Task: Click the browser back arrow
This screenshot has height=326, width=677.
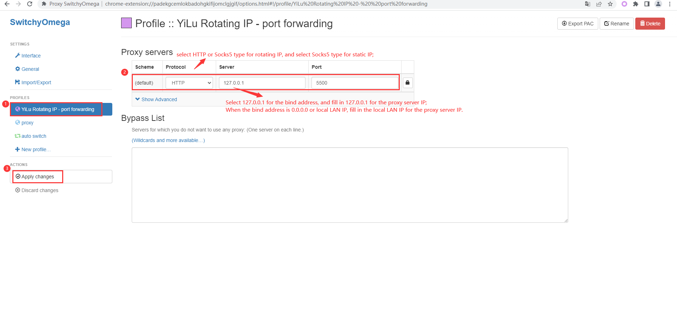Action: coord(7,4)
